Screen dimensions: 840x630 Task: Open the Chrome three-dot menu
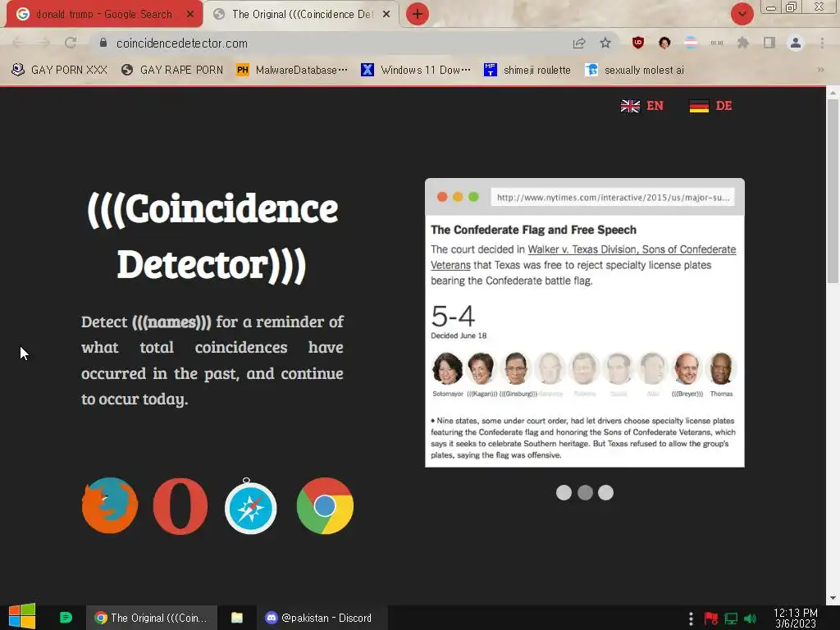point(822,43)
